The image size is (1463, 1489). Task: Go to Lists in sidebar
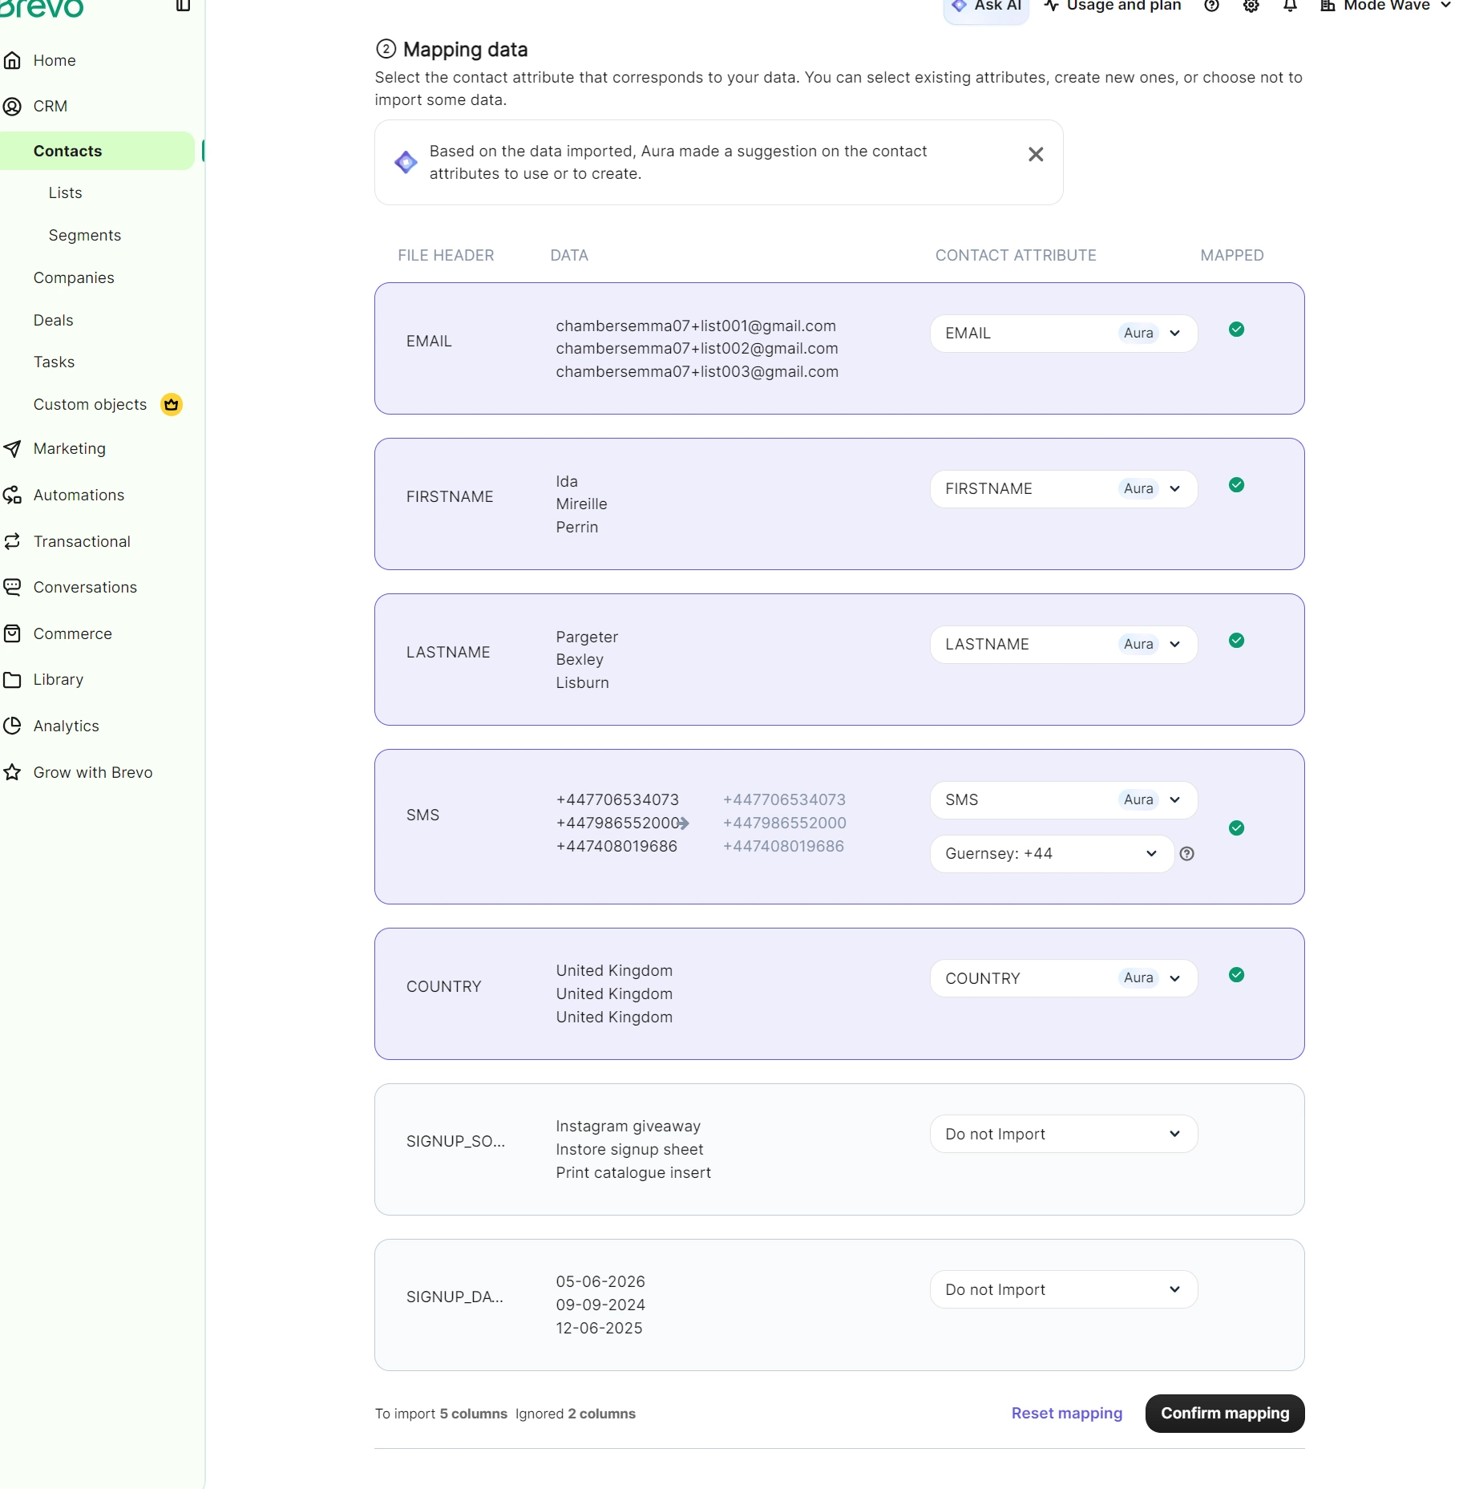[x=65, y=192]
